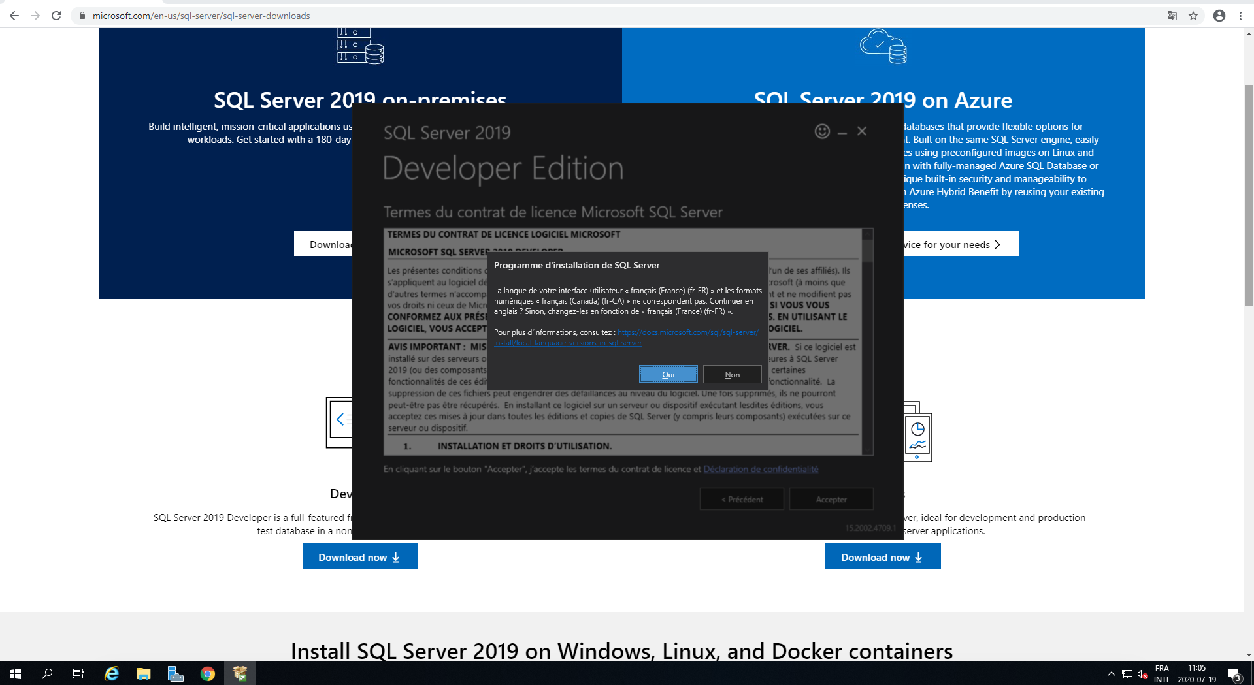
Task: Click the taskbar search magnifier icon
Action: pyautogui.click(x=47, y=673)
